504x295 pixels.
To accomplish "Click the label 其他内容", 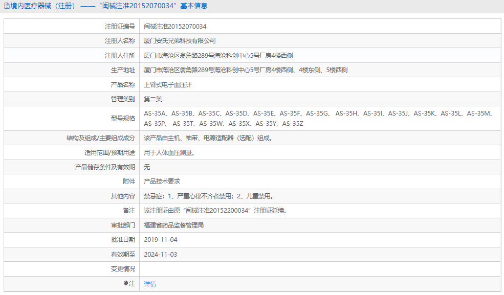I will [x=123, y=196].
